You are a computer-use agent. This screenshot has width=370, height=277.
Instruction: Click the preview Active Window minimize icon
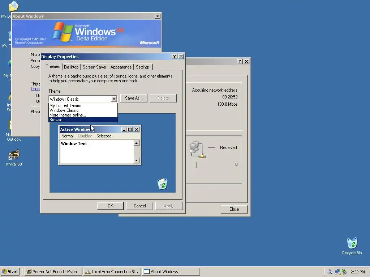point(124,129)
